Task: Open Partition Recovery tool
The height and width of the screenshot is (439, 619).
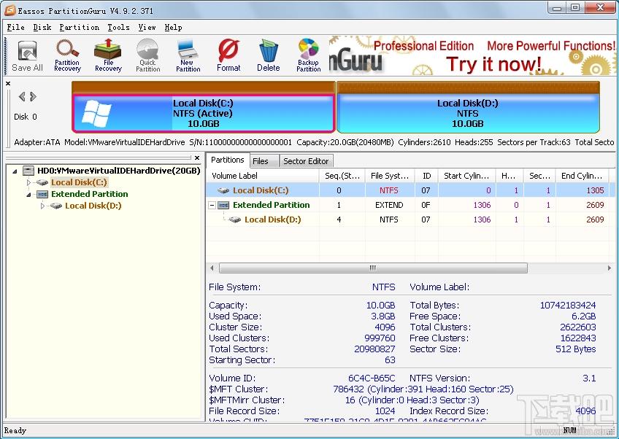Action: (67, 55)
